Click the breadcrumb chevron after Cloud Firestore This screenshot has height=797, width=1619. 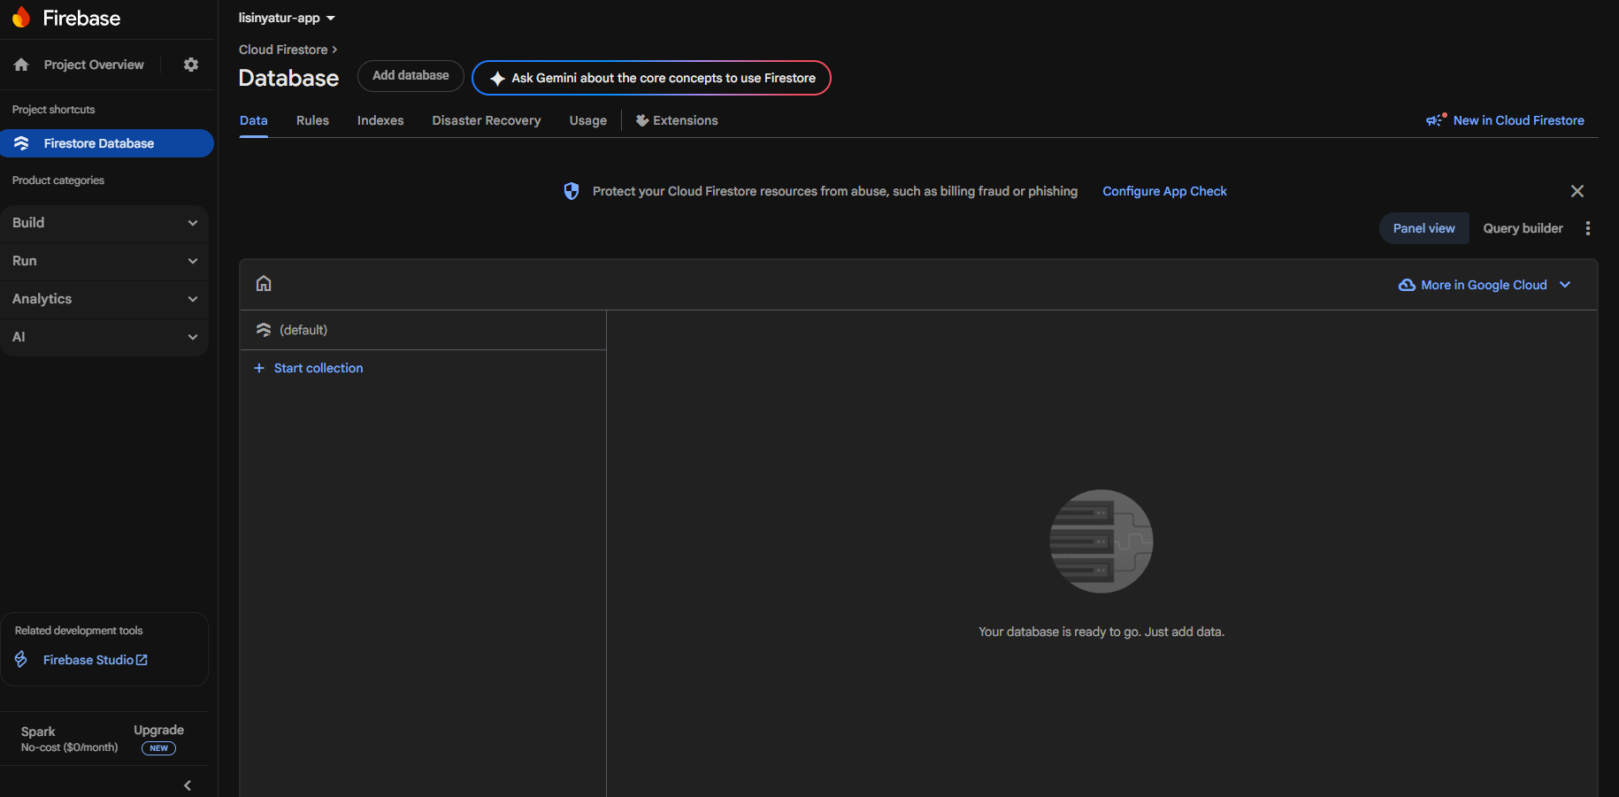pos(334,50)
